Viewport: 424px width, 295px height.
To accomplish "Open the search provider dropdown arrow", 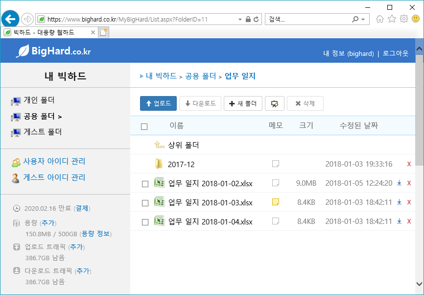I will pos(363,20).
